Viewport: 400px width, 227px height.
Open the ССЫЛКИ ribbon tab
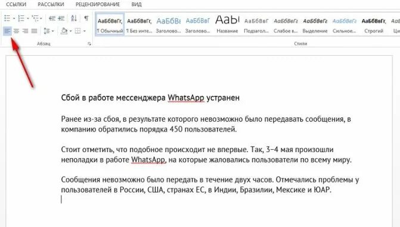[x=16, y=4]
